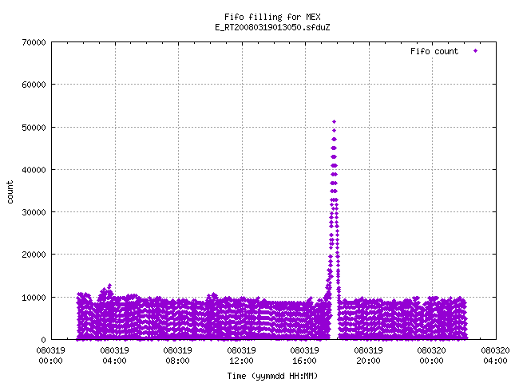Click the x-axis tick '080319 16:00'
Image resolution: width=511 pixels, height=383 pixels.
(x=305, y=356)
